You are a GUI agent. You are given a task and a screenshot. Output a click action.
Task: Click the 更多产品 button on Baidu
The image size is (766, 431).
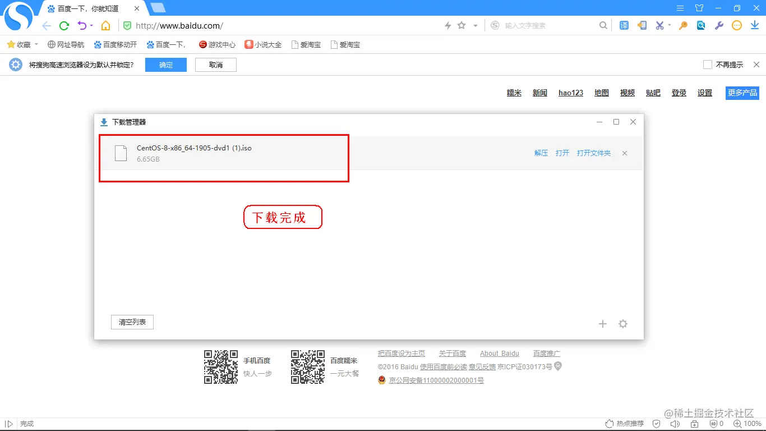pos(742,93)
